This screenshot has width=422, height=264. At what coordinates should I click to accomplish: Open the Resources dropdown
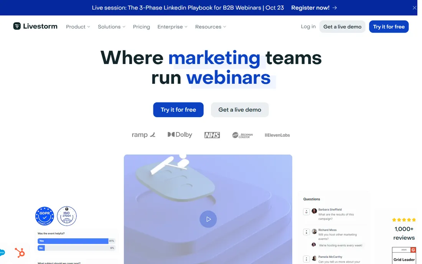click(211, 26)
